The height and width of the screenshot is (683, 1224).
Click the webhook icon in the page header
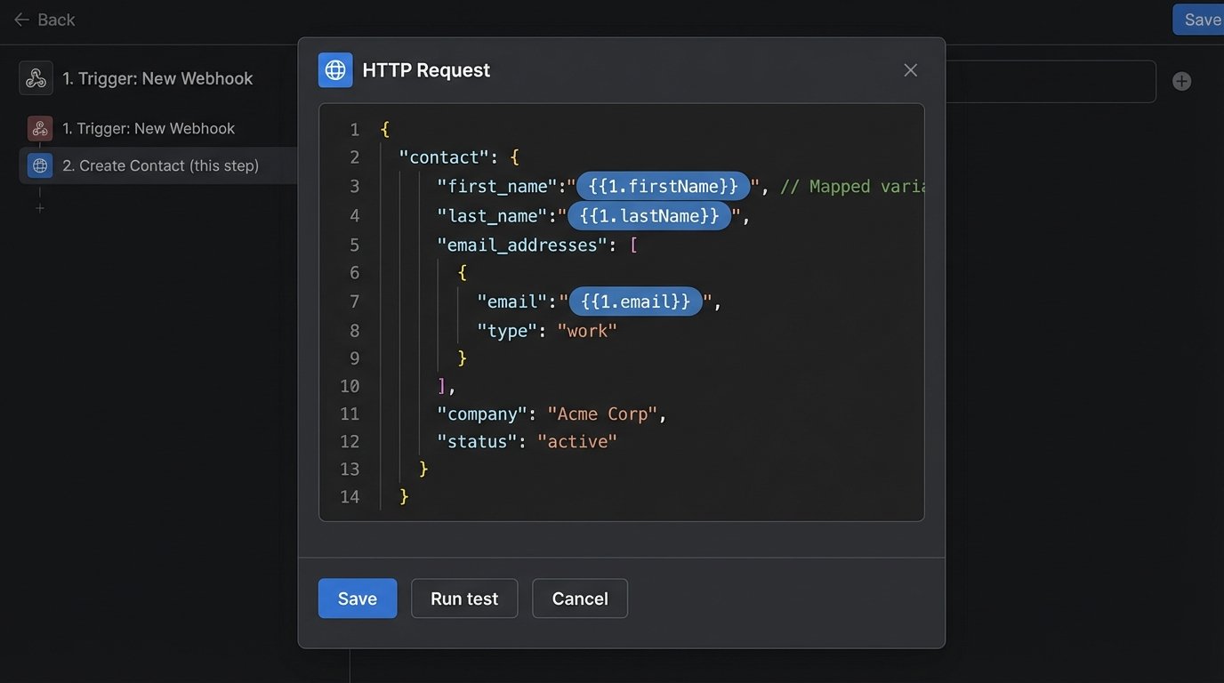36,78
